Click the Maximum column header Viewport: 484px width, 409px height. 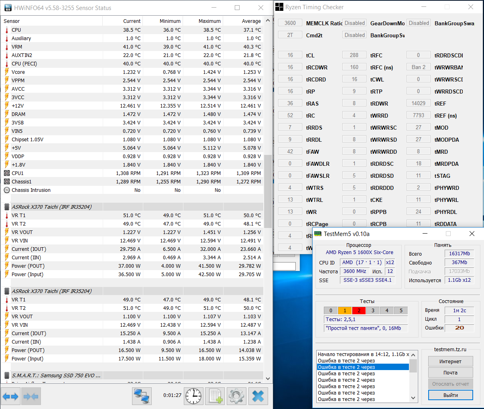[203, 21]
